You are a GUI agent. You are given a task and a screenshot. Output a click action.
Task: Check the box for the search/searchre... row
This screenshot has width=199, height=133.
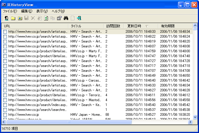5,110
